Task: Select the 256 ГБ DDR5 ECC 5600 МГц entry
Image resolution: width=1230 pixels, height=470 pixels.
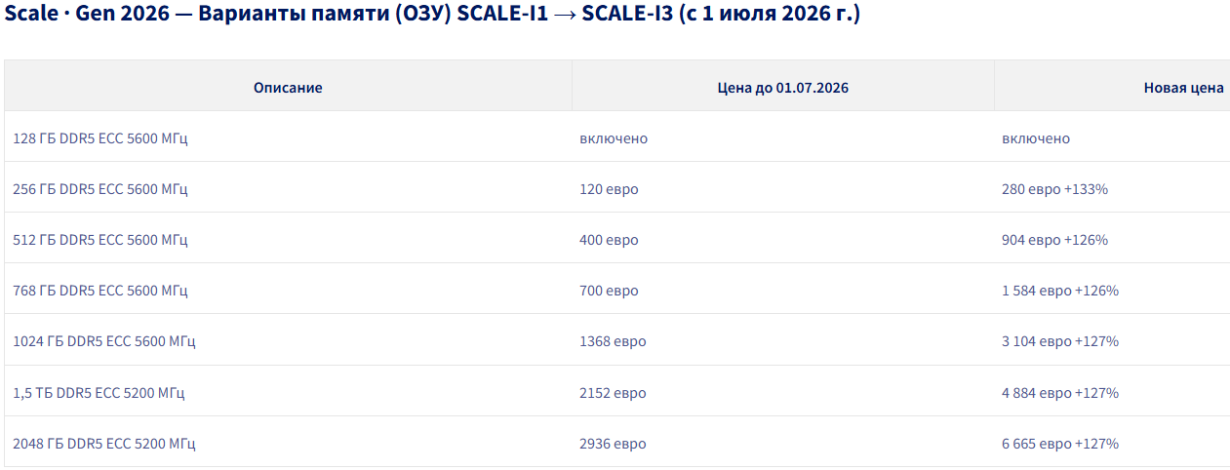Action: (100, 189)
